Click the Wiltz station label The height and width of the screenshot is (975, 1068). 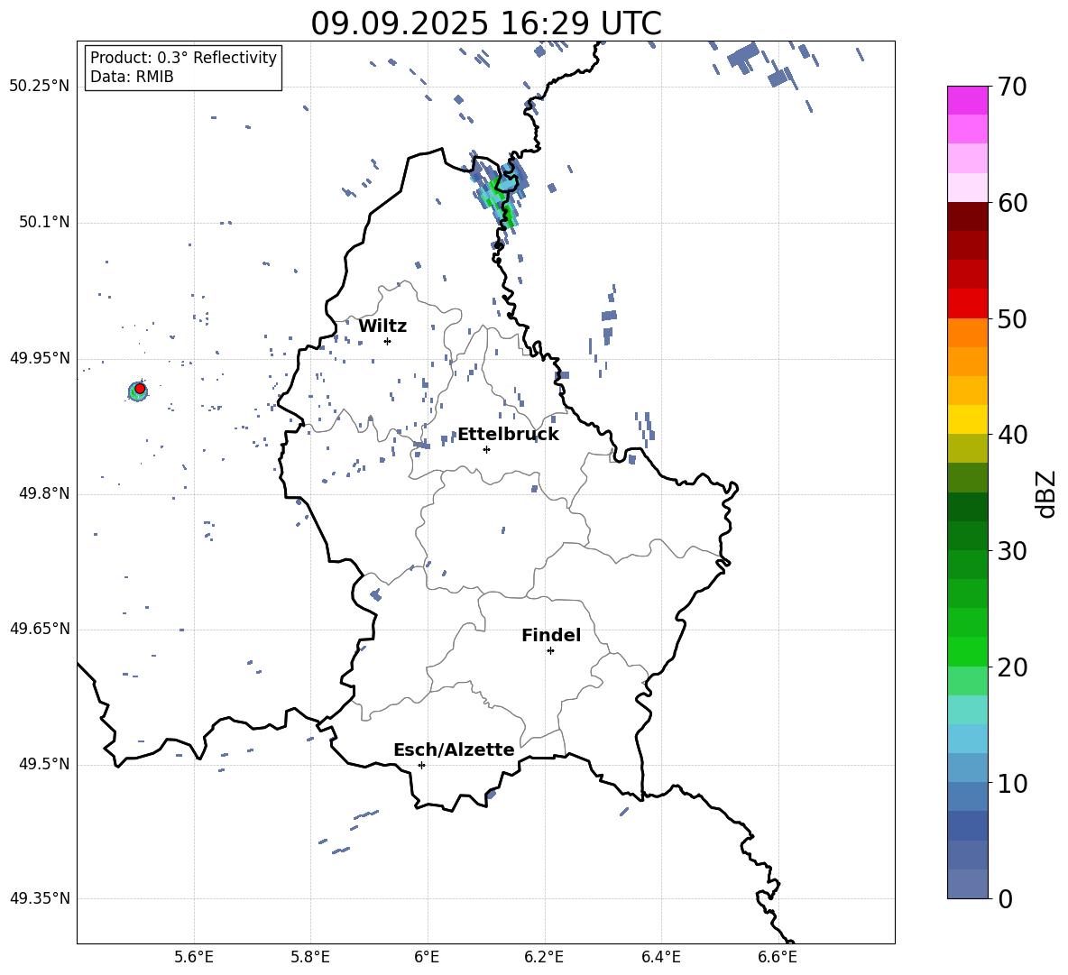(382, 327)
